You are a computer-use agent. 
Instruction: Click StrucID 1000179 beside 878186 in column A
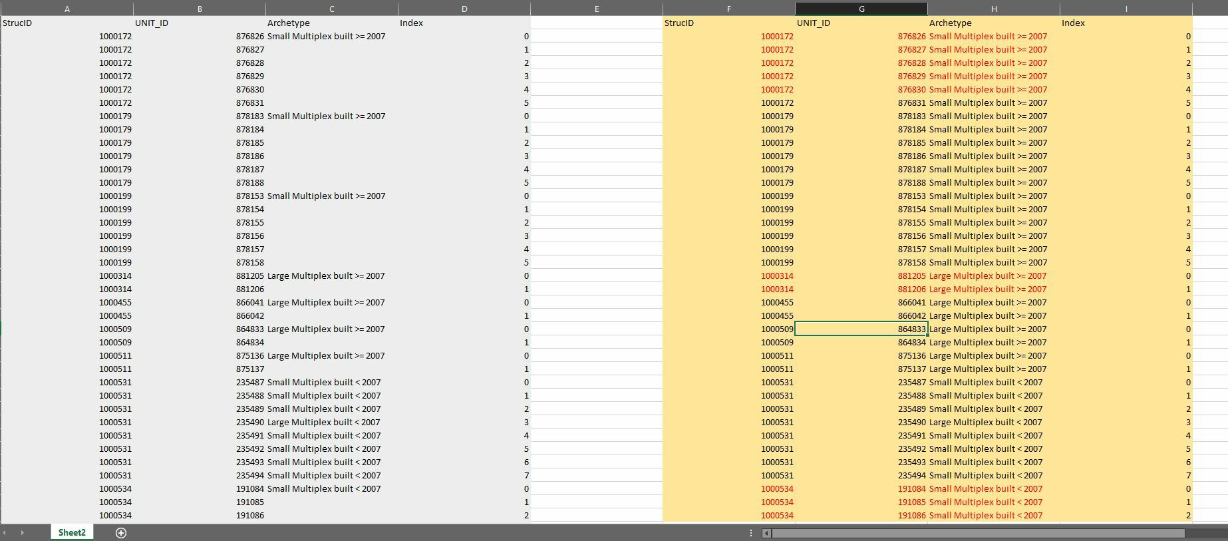67,156
